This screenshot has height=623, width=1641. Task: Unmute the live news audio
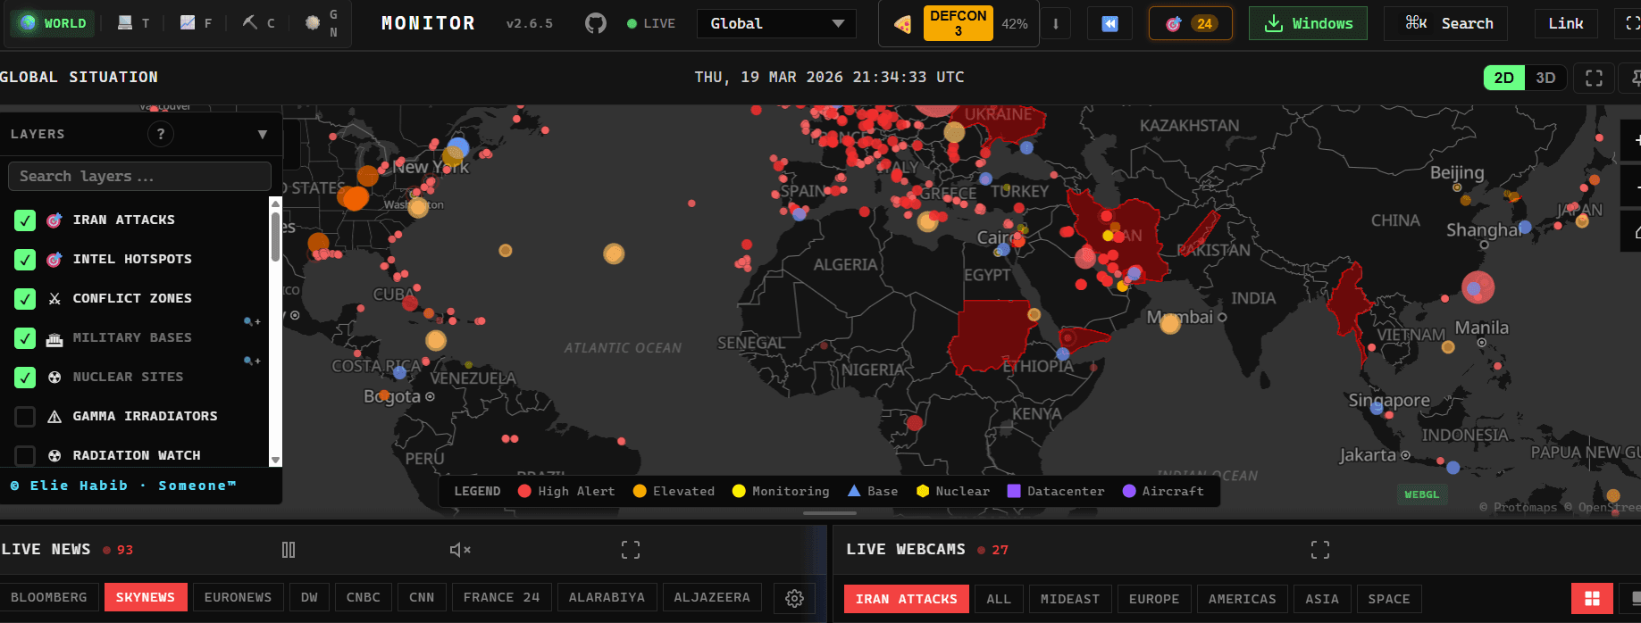[460, 550]
